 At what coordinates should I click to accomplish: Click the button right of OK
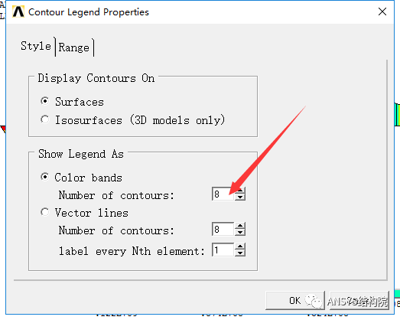[x=359, y=300]
